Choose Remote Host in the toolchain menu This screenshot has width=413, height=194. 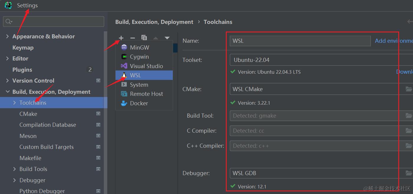pos(146,94)
